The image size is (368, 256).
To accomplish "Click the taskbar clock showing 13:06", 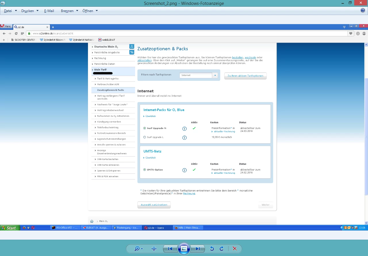I will (362, 228).
